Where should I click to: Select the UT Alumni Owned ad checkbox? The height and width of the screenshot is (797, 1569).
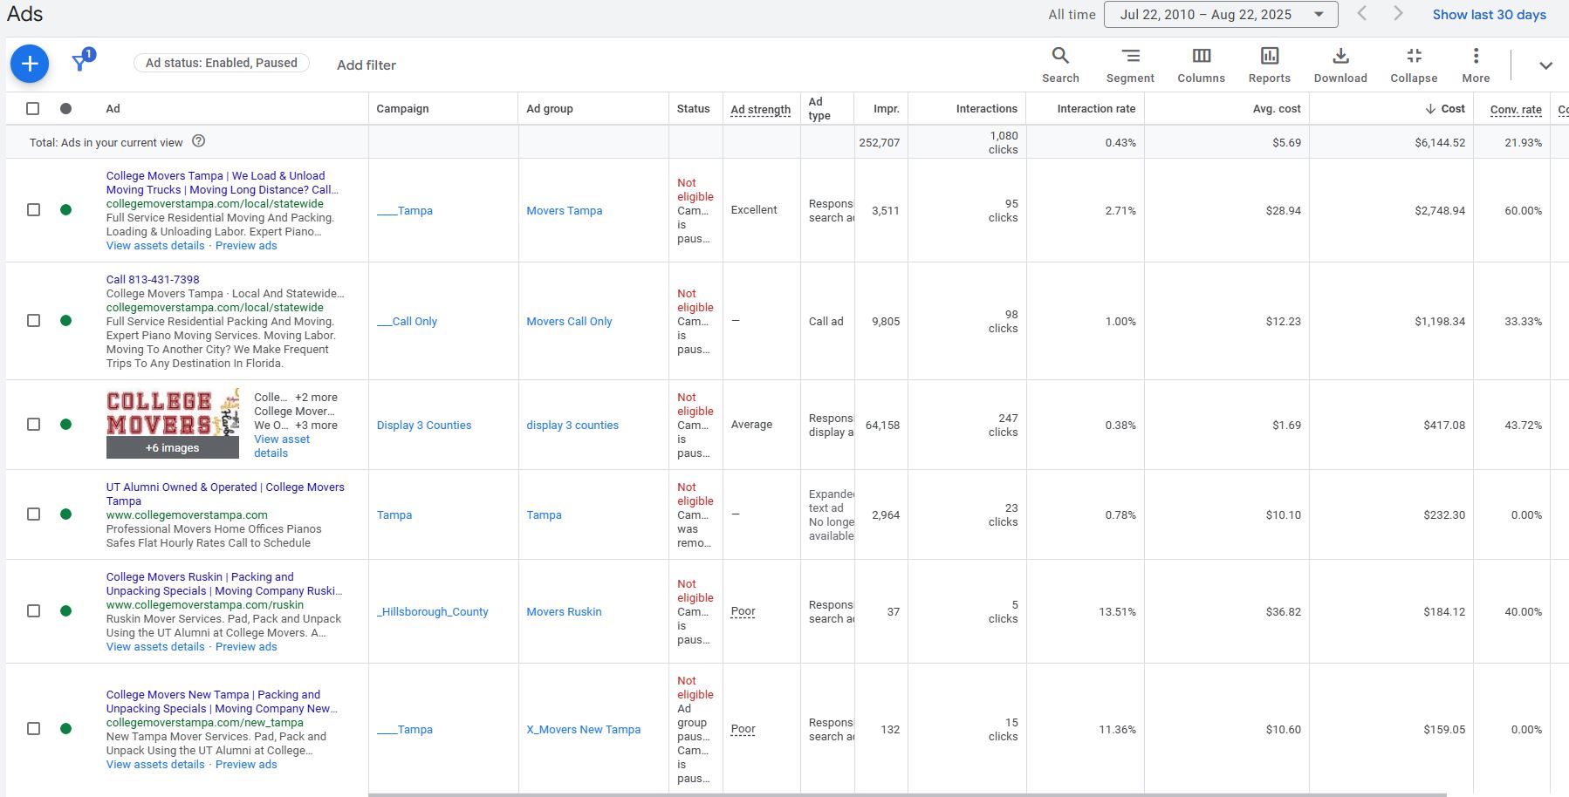tap(33, 514)
